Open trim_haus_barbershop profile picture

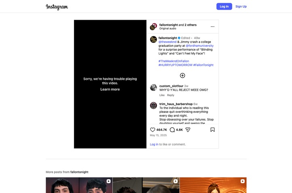[153, 106]
